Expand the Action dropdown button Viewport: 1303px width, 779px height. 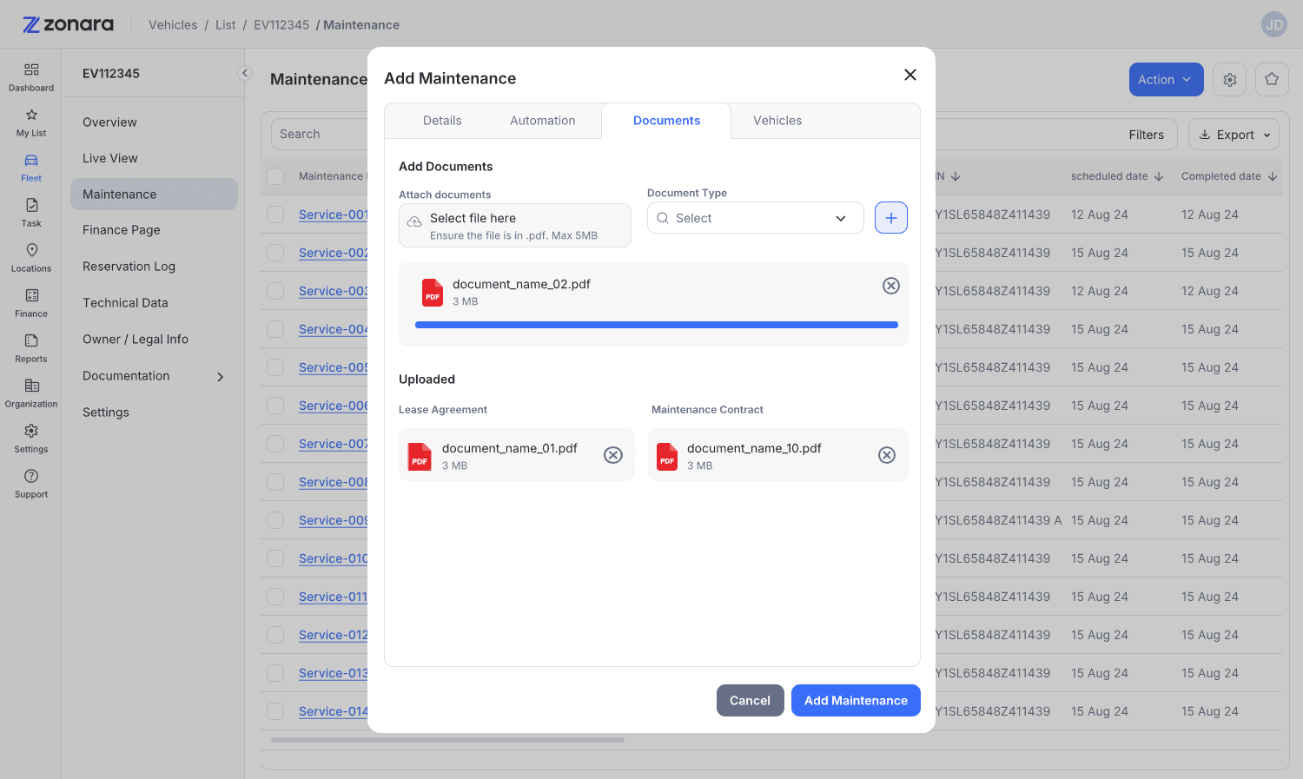(x=1166, y=79)
